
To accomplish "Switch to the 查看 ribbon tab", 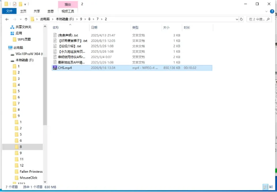I will click(50, 11).
